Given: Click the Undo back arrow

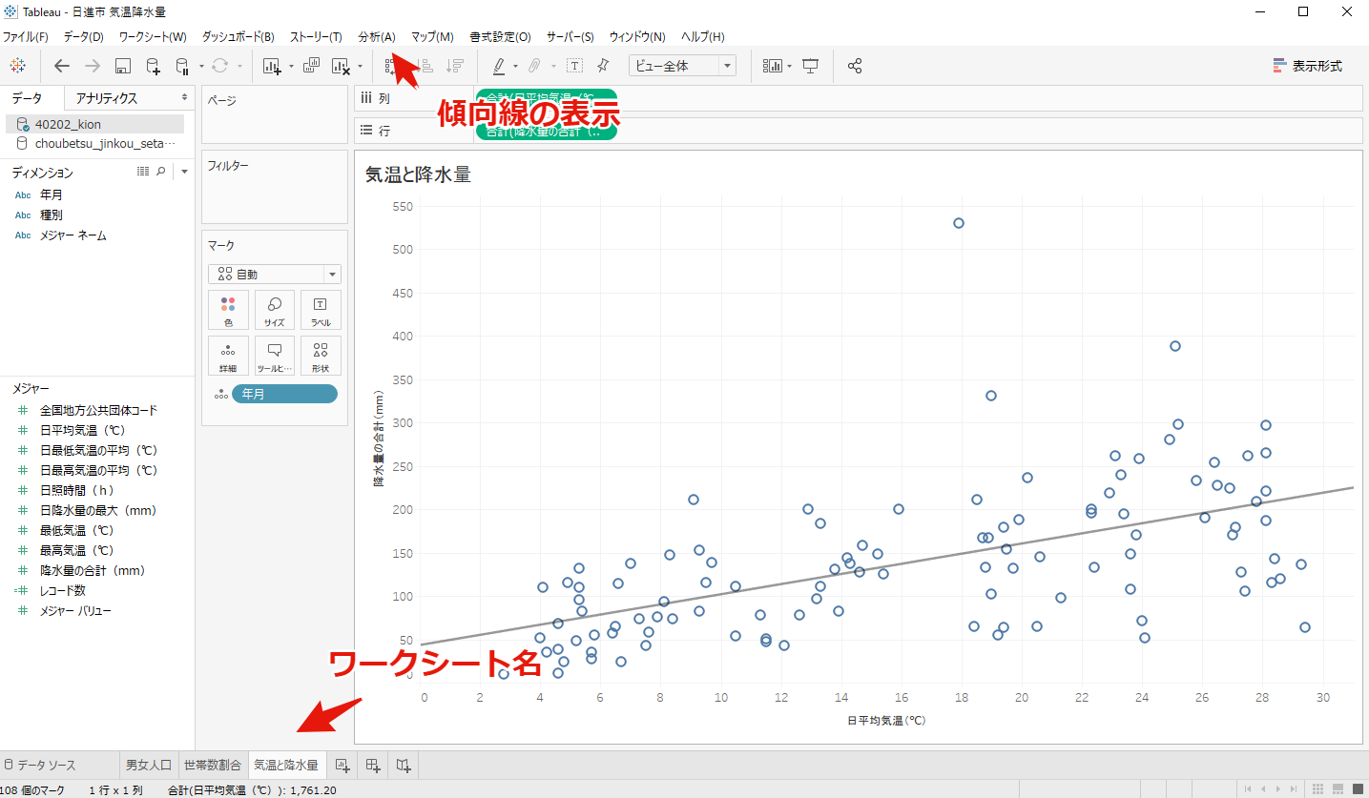Looking at the screenshot, I should click(x=62, y=66).
